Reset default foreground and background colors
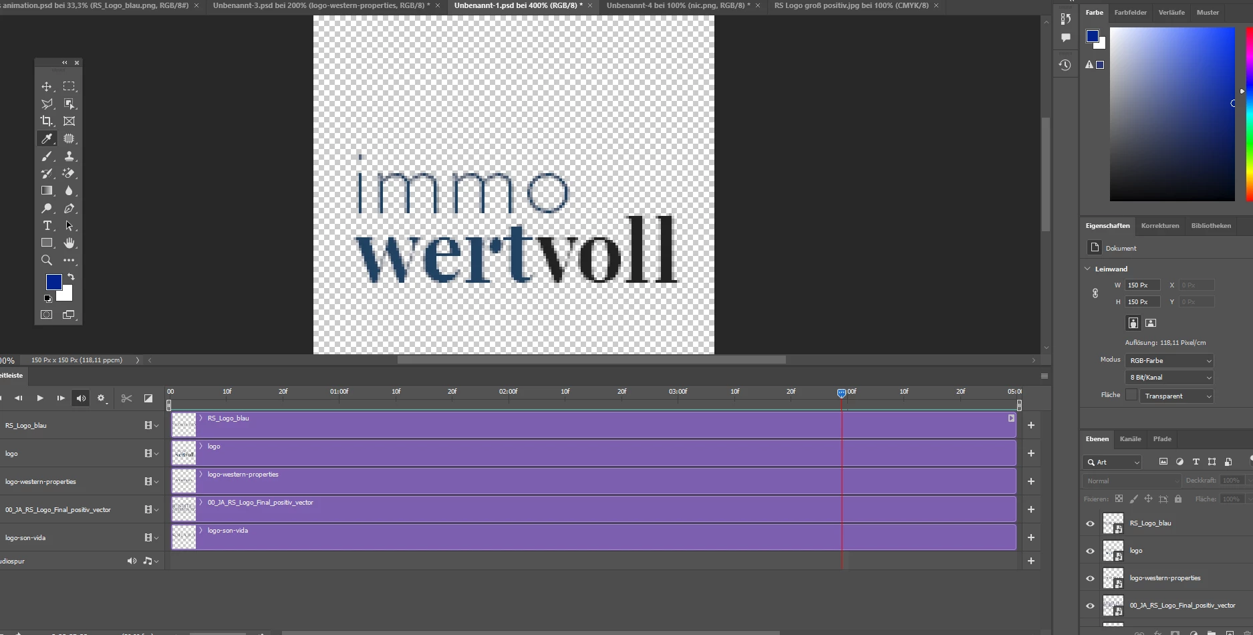 click(x=48, y=299)
